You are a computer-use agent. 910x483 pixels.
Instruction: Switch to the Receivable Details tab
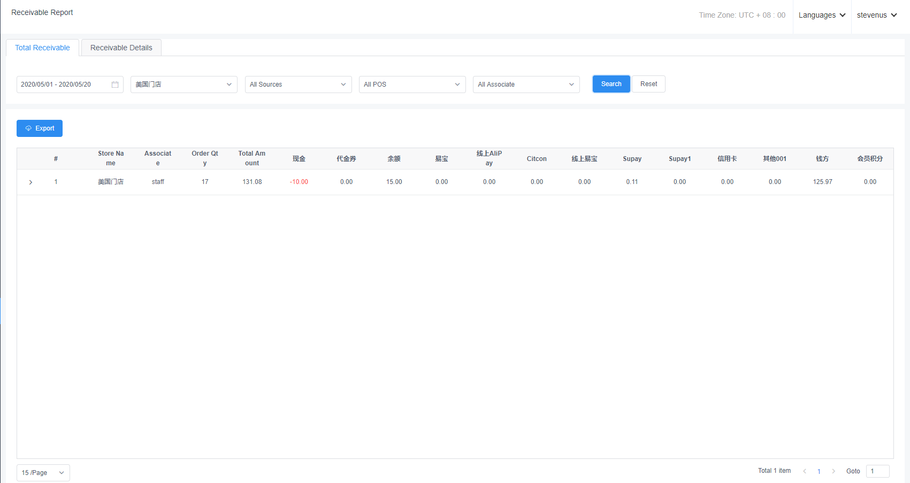click(x=121, y=48)
